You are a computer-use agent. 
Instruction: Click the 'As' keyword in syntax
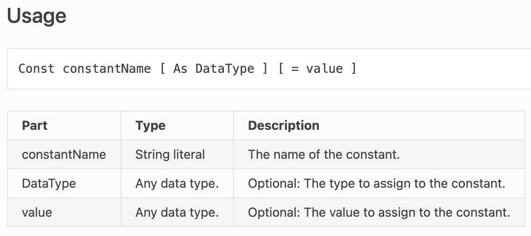tap(180, 69)
